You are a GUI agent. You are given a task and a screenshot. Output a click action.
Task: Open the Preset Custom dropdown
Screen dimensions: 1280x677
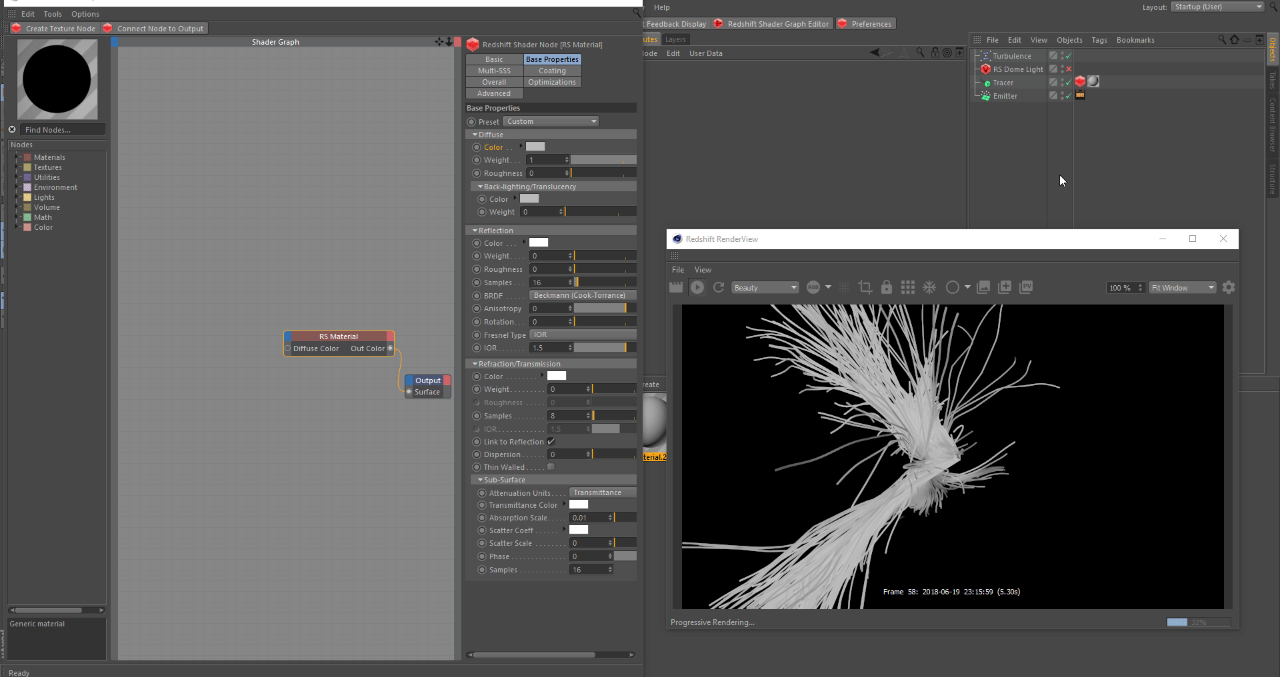pyautogui.click(x=551, y=121)
